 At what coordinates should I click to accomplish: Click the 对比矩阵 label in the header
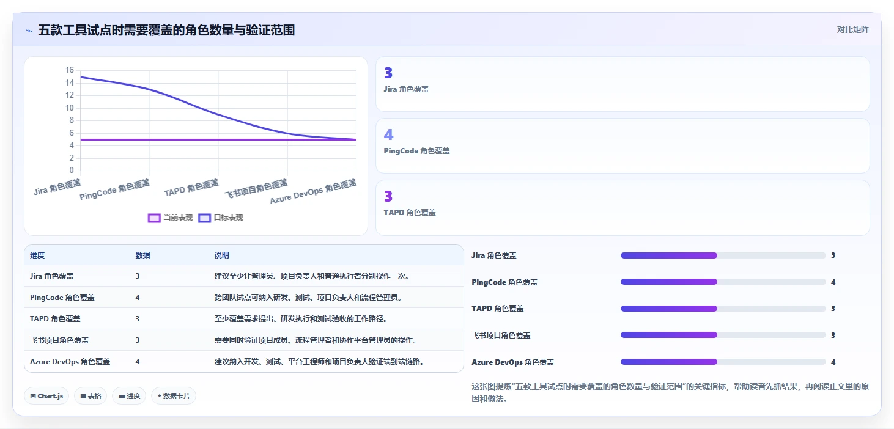(x=853, y=29)
